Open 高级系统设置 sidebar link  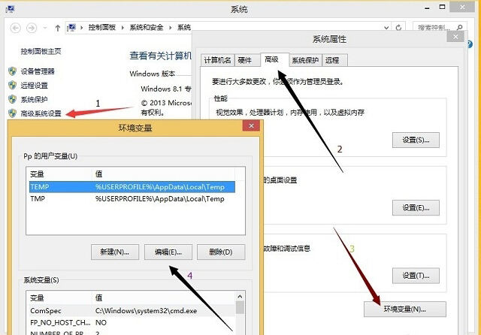tap(41, 113)
